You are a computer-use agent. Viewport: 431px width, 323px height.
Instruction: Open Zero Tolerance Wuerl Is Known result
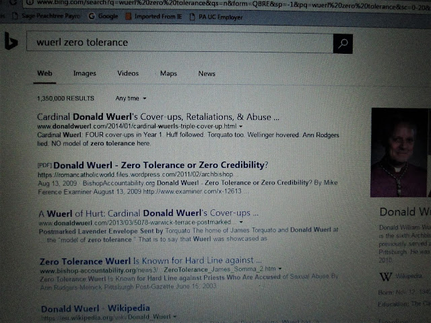point(151,260)
